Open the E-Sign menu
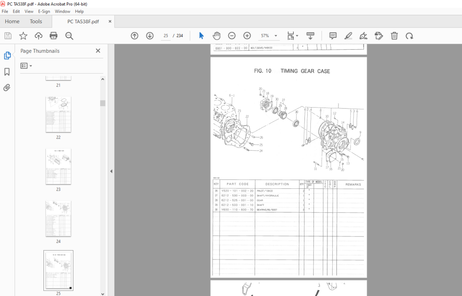The height and width of the screenshot is (296, 462). (44, 11)
